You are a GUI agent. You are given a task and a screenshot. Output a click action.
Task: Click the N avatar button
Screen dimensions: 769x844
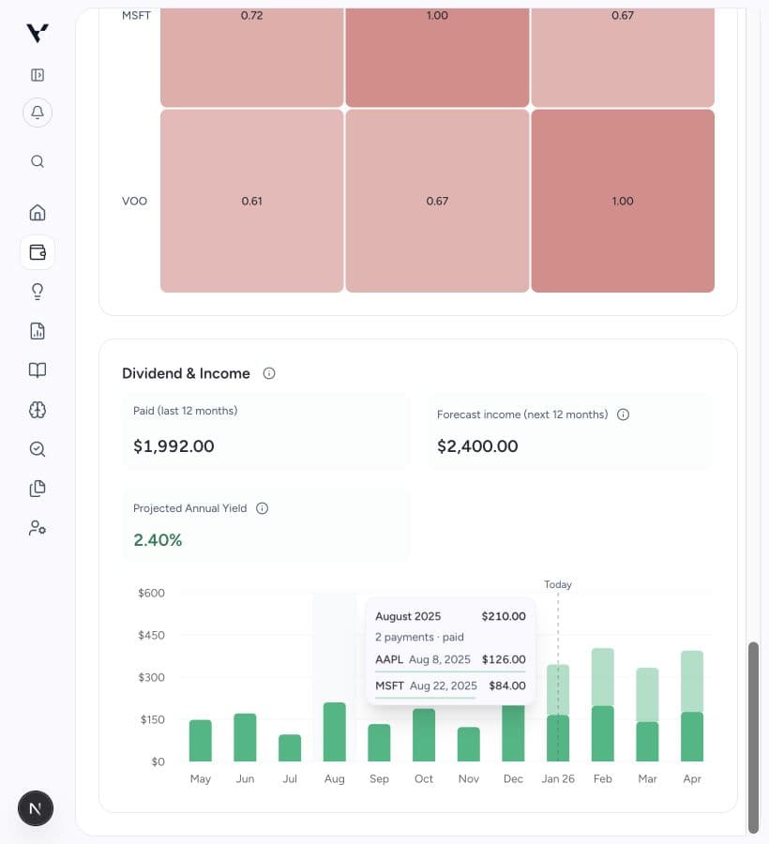[36, 808]
